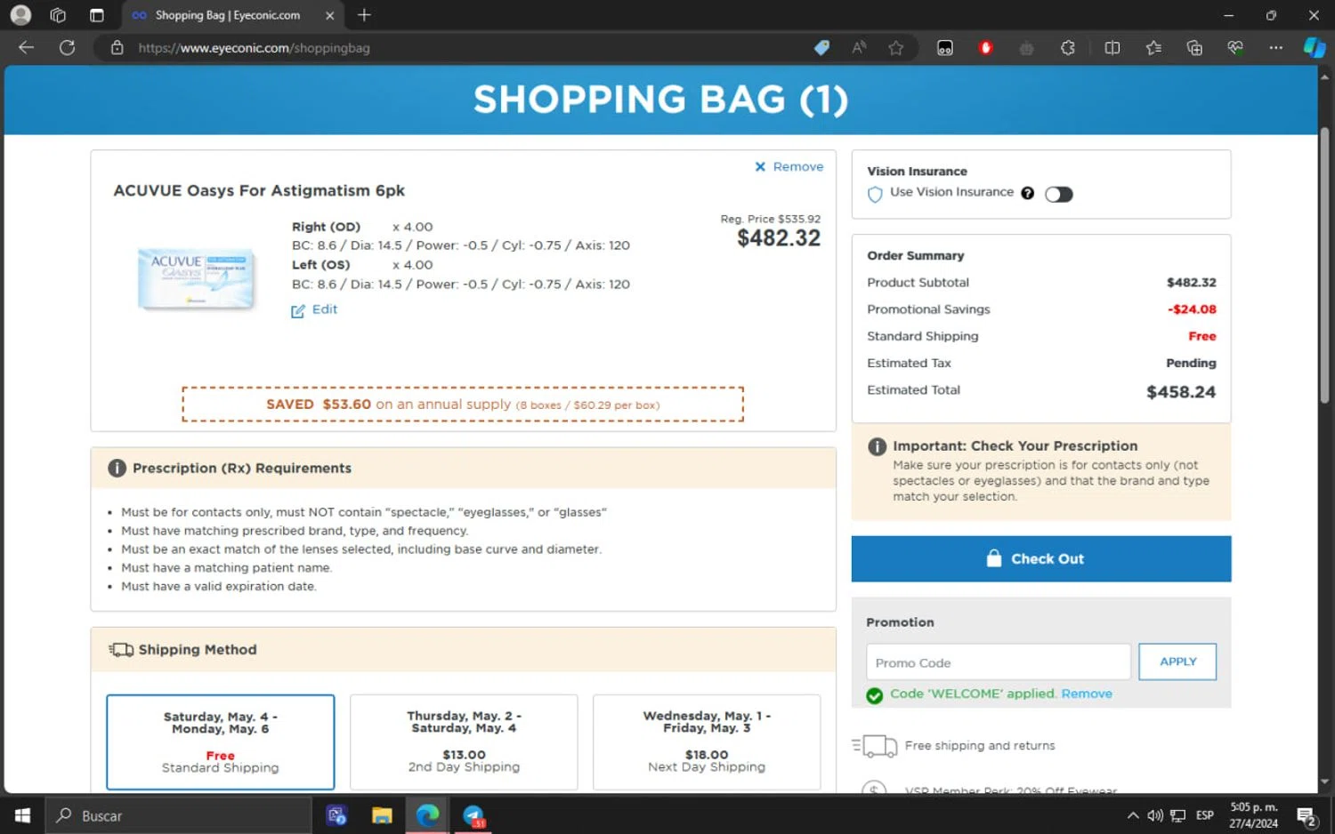
Task: View site information lock icon
Action: click(117, 48)
